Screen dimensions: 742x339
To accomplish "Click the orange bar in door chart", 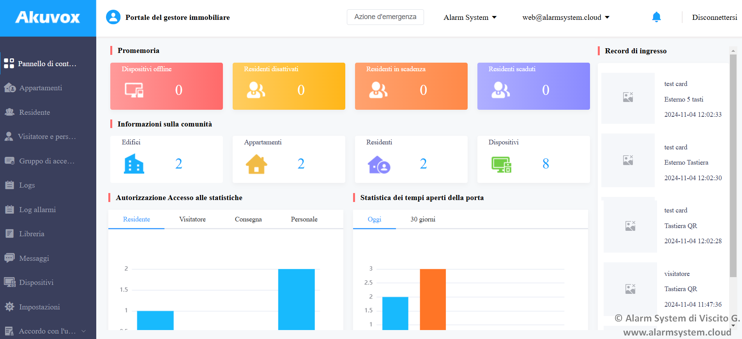I will click(x=433, y=299).
